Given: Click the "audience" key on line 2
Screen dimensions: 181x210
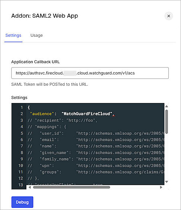Looking at the screenshot, I should pos(42,114).
